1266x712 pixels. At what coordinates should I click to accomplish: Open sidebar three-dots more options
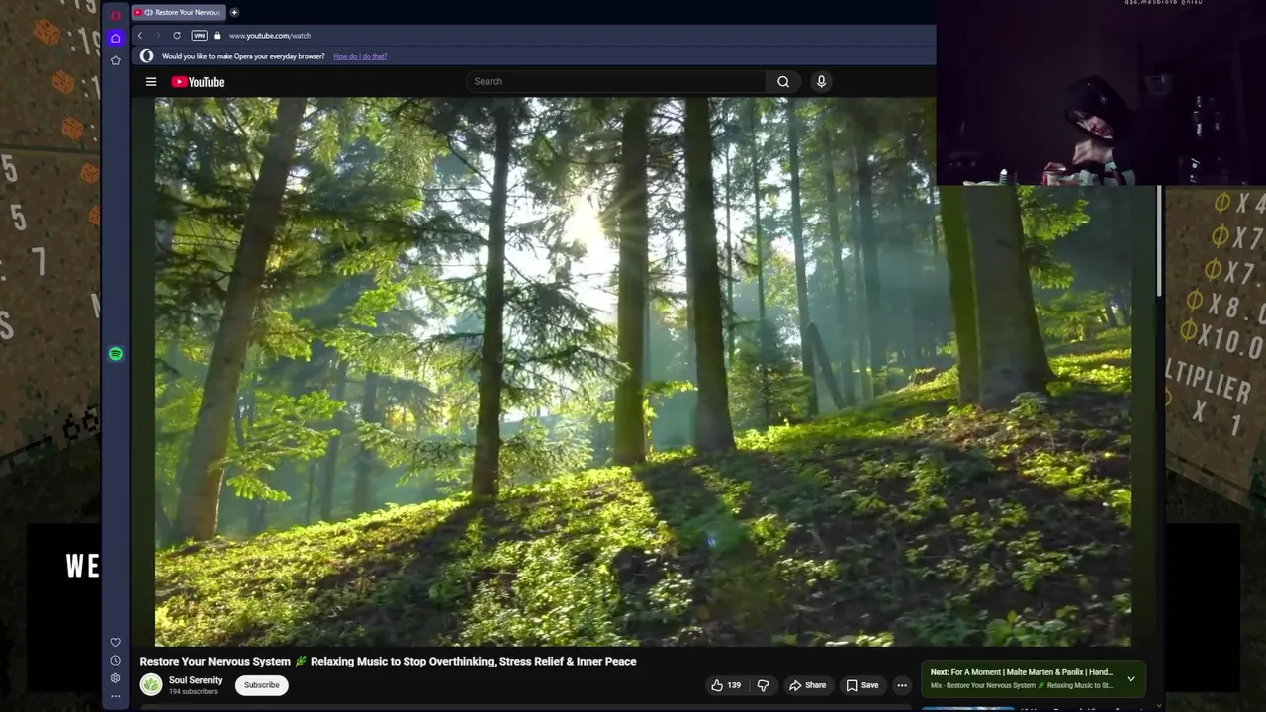tap(116, 696)
